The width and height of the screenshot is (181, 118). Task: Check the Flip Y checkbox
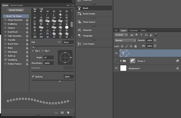pos(43,51)
